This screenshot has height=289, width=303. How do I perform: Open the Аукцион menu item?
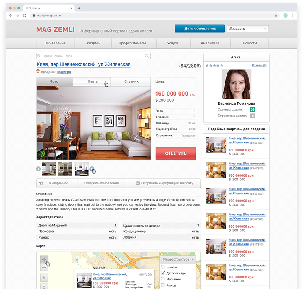(93, 43)
